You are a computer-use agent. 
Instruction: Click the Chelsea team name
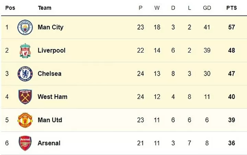[x=50, y=74]
